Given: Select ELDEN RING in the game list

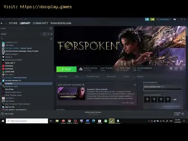Looking at the screenshot, I should pyautogui.click(x=10, y=72).
